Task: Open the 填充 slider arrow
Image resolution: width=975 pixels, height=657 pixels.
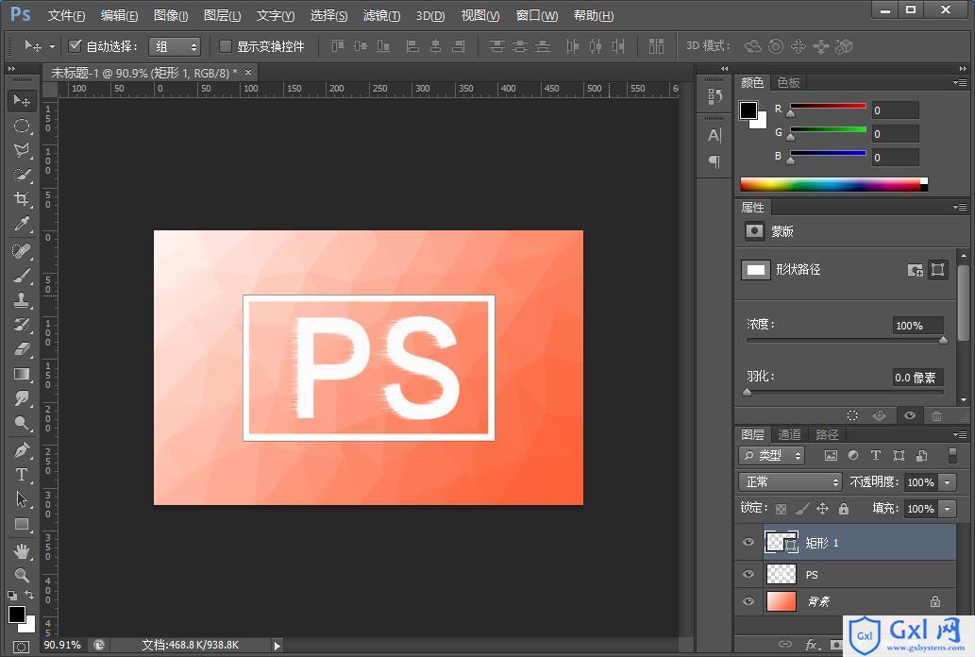Action: (x=948, y=509)
